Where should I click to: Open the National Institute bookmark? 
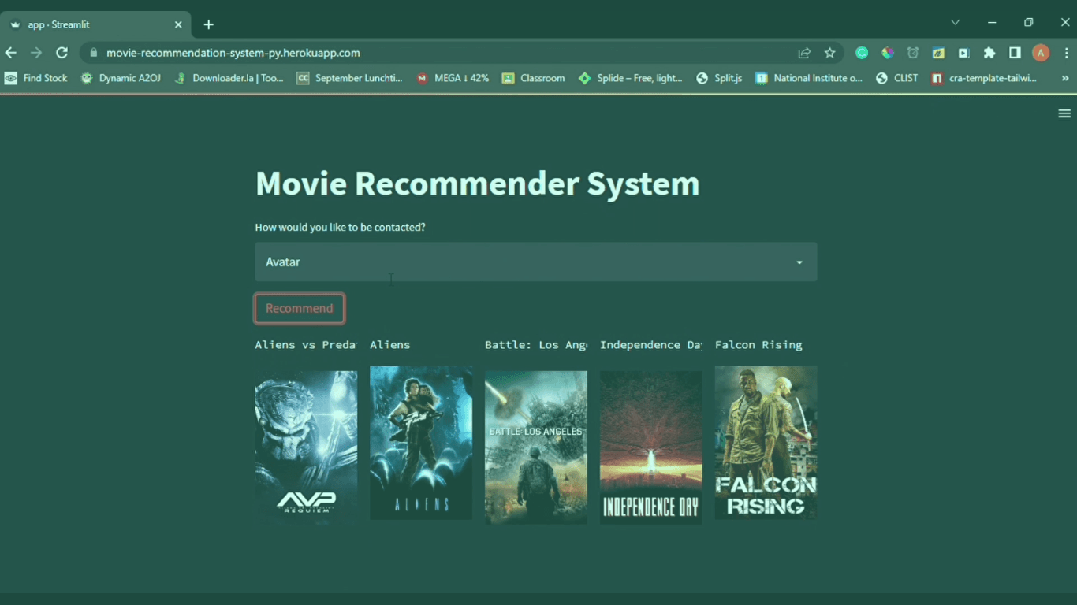[x=809, y=78]
